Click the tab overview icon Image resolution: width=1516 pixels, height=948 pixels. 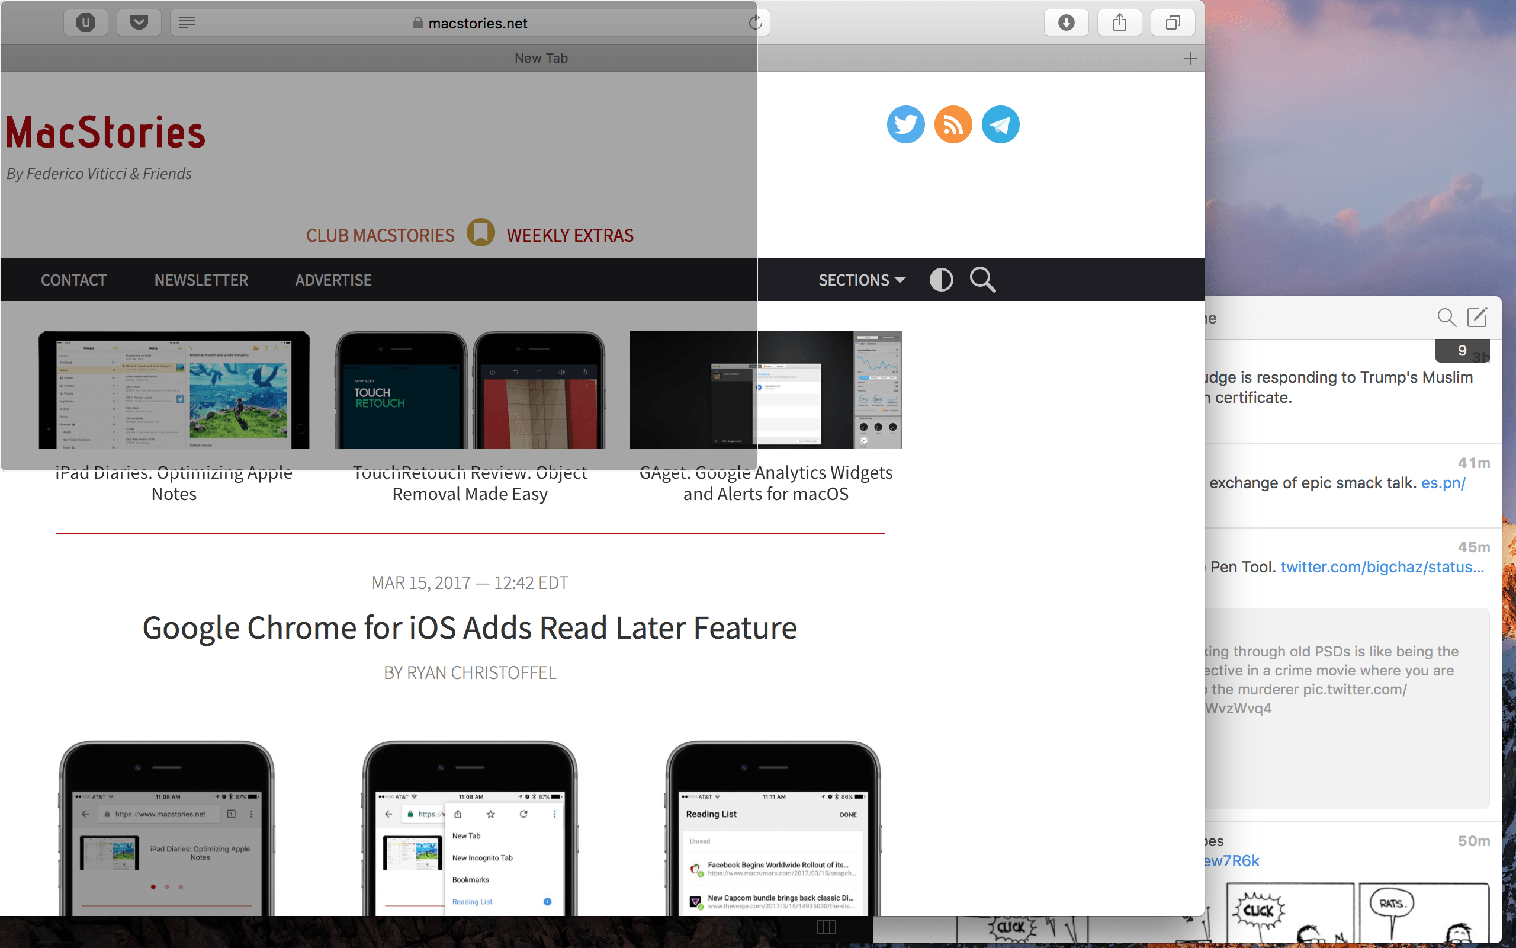[x=1173, y=21]
